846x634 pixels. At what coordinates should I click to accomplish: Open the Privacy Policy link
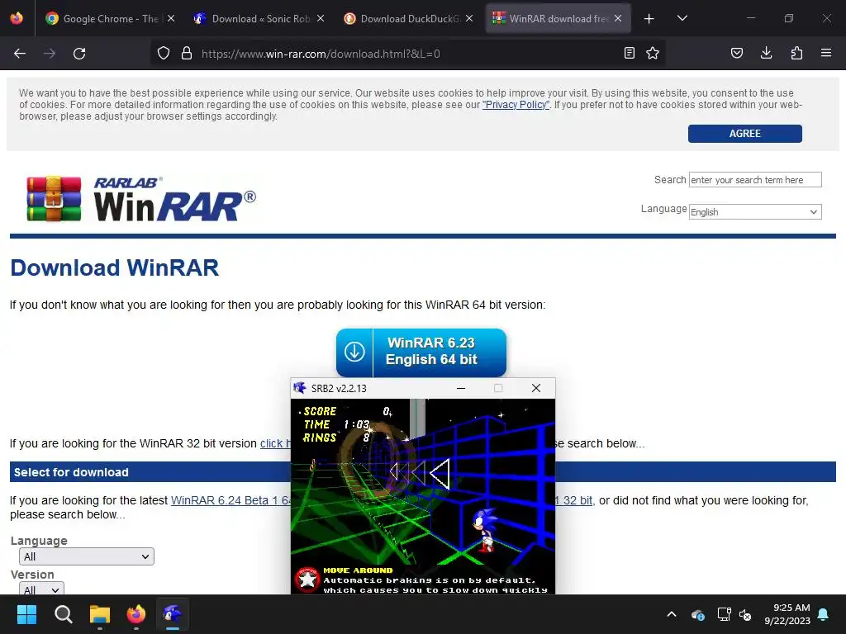(516, 105)
